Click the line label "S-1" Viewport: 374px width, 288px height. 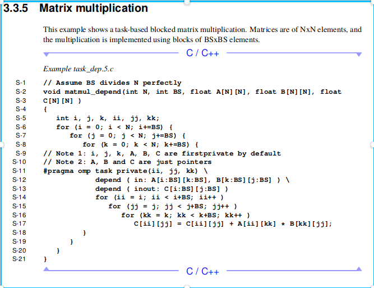coord(21,83)
